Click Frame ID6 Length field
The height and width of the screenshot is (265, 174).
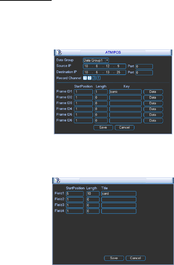[x=101, y=120]
